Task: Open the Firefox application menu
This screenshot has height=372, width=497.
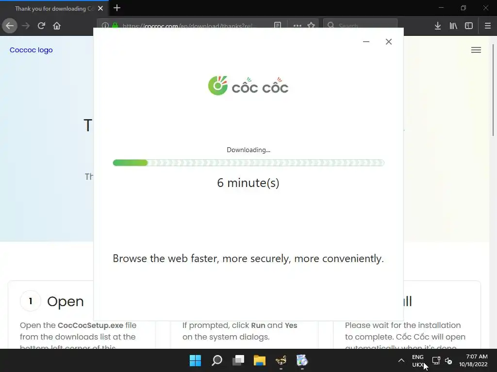Action: click(488, 26)
